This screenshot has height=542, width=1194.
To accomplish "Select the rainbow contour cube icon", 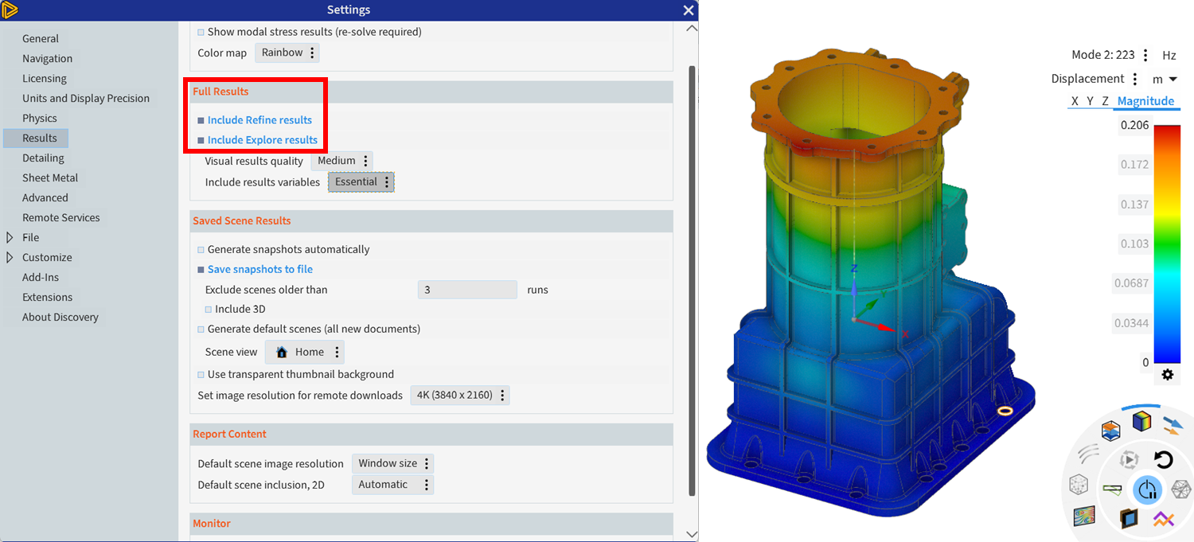I will [x=1141, y=421].
